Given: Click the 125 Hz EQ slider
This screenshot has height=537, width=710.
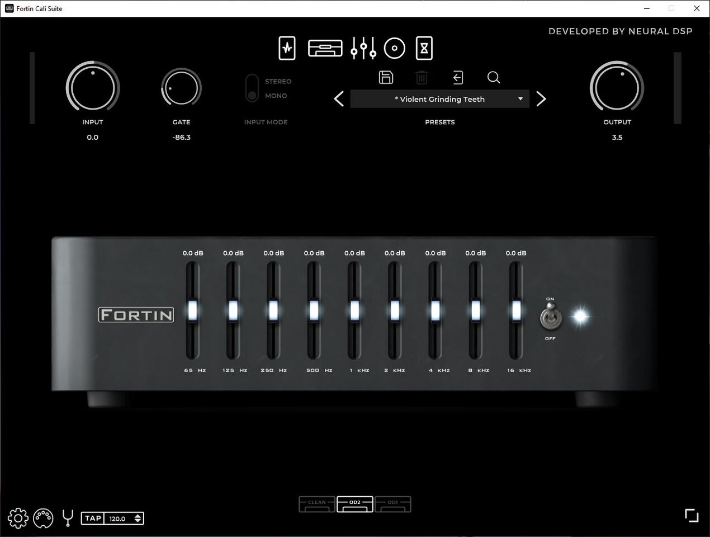Looking at the screenshot, I should click(233, 310).
